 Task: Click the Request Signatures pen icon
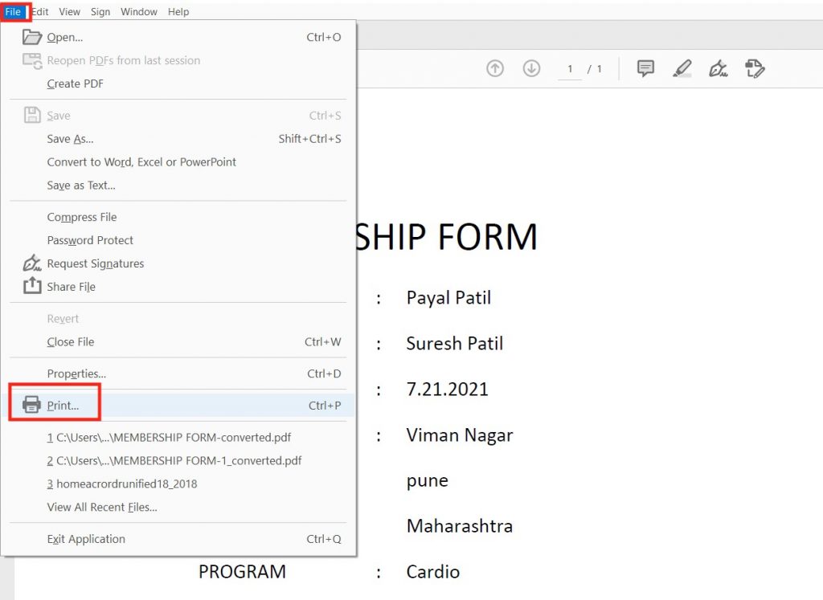click(x=32, y=263)
